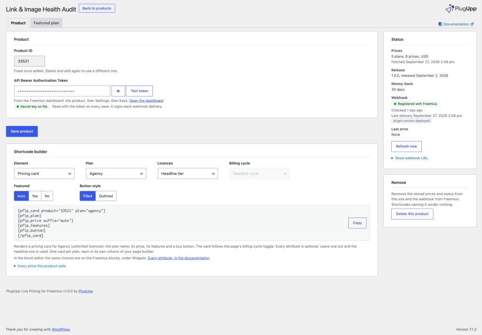Image resolution: width=482 pixels, height=335 pixels.
Task: Click Delete this product button
Action: [412, 214]
